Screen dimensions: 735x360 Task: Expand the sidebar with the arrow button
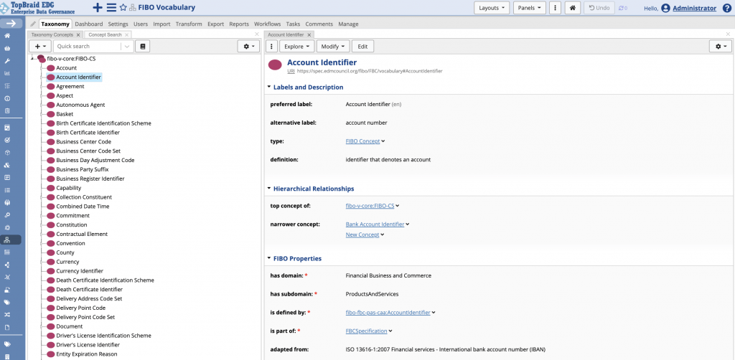11,24
